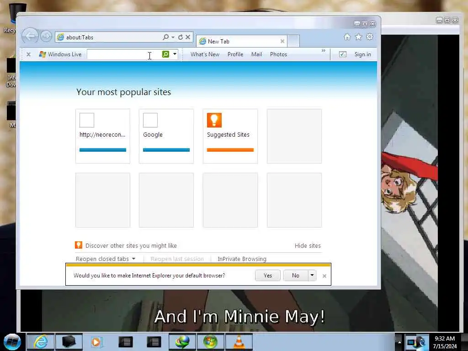Open Internet Explorer from the taskbar
The width and height of the screenshot is (468, 351).
click(41, 341)
